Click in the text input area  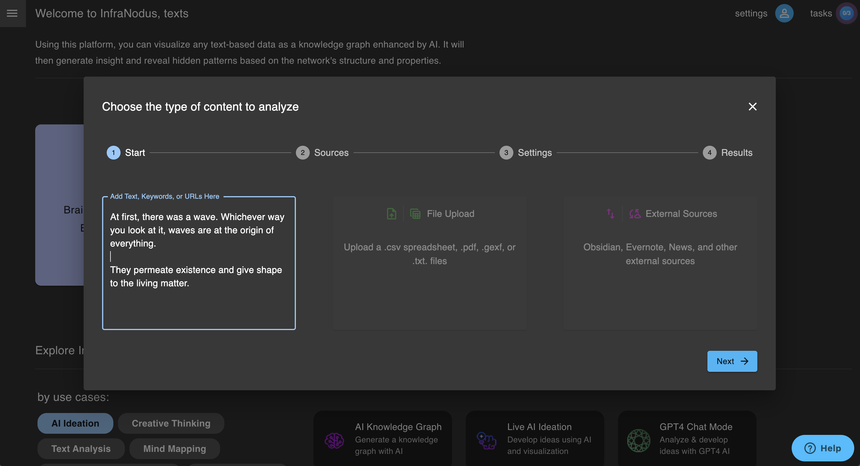[x=199, y=263]
